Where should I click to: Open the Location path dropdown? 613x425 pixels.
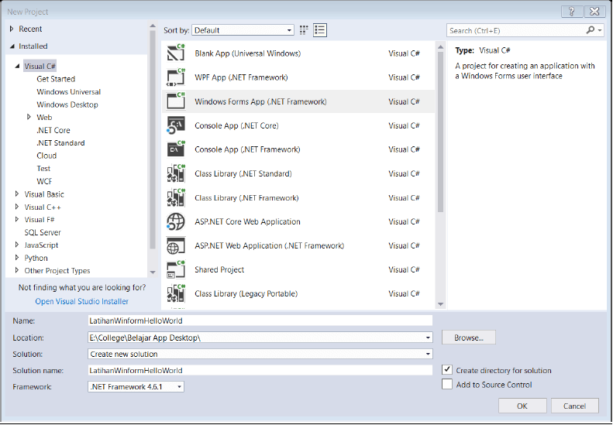click(x=428, y=338)
